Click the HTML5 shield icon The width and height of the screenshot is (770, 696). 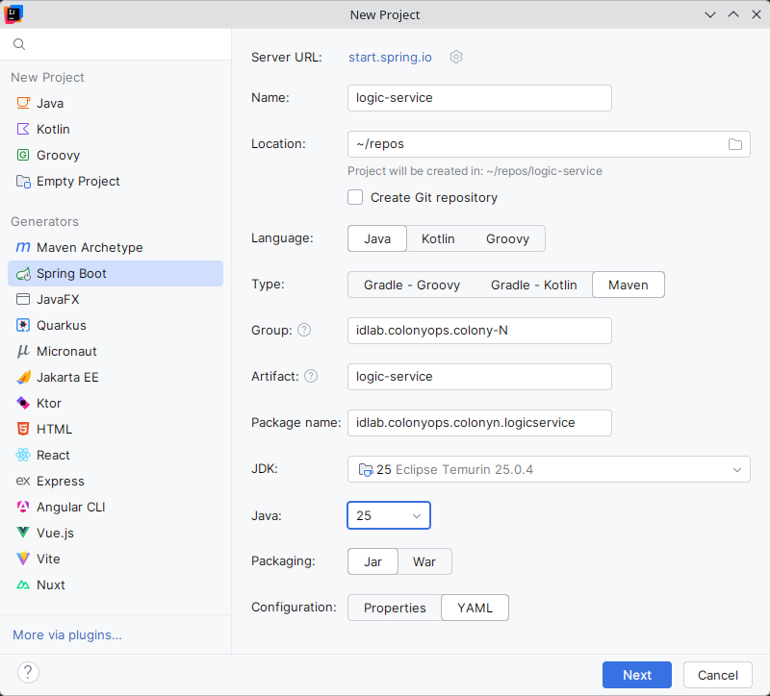pyautogui.click(x=23, y=429)
